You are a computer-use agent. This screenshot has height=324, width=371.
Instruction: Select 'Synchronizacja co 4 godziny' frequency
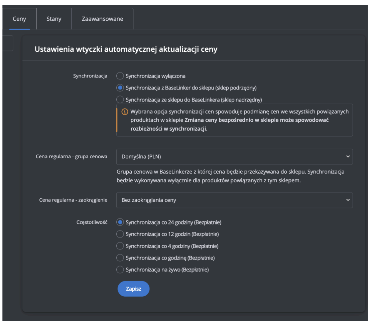pyautogui.click(x=120, y=246)
